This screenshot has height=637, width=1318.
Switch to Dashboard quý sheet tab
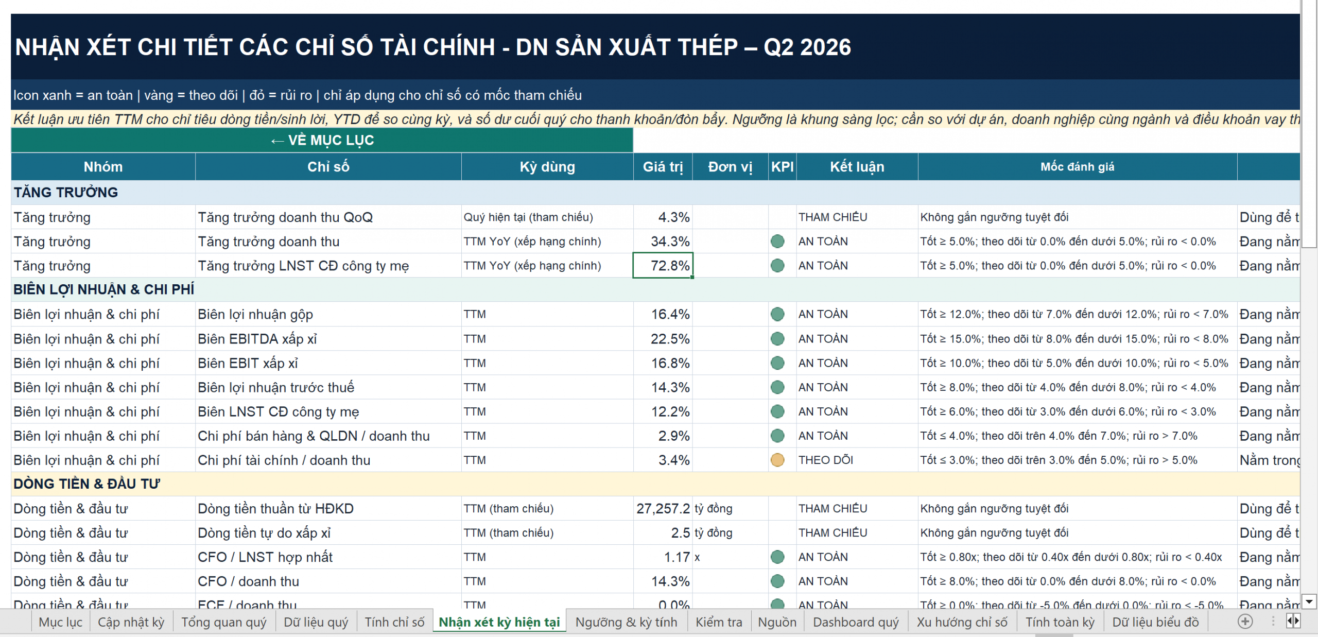[856, 622]
